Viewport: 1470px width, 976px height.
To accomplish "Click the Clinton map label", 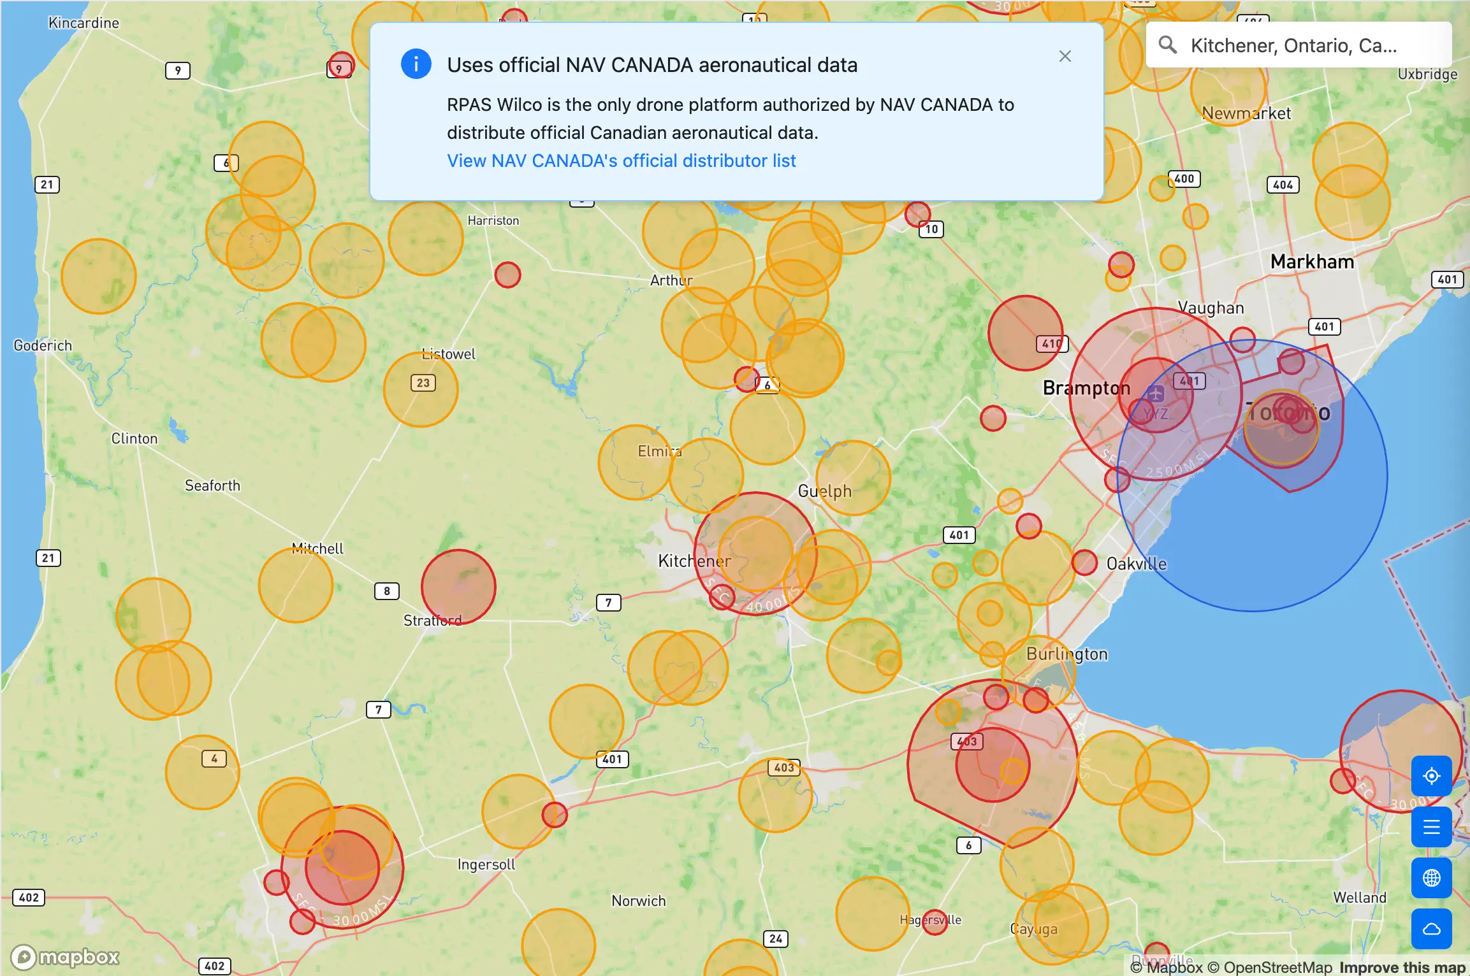I will pos(134,438).
